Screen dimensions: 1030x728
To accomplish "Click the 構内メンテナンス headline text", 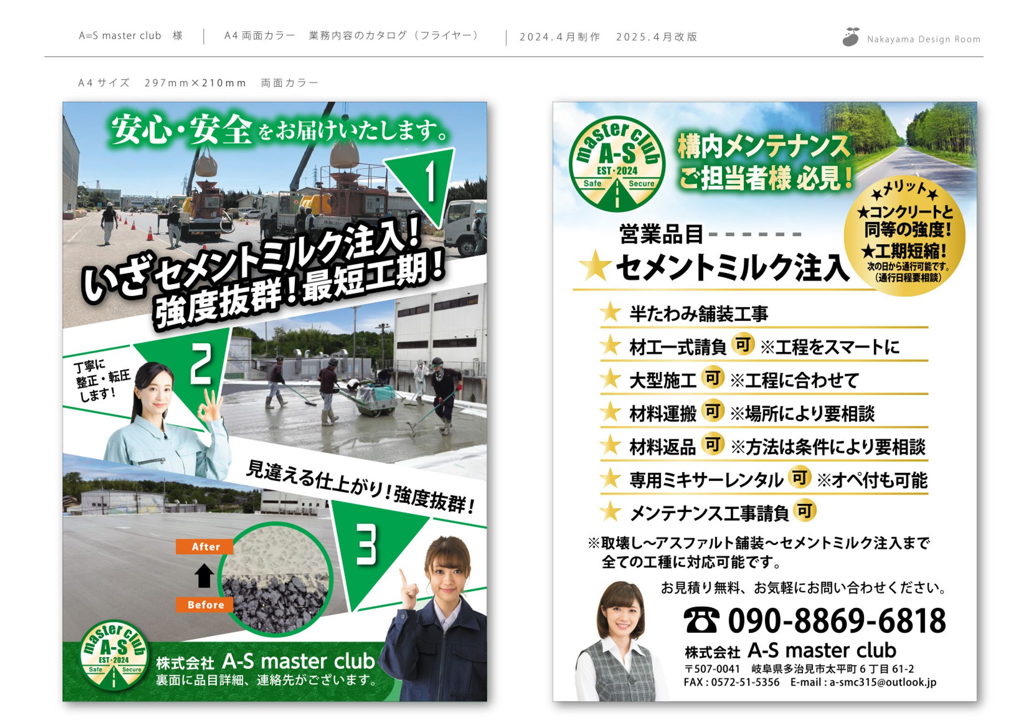I will (x=763, y=147).
